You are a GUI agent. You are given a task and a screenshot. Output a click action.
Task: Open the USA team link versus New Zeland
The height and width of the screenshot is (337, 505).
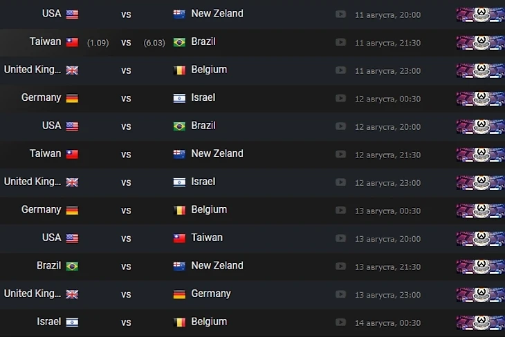51,14
